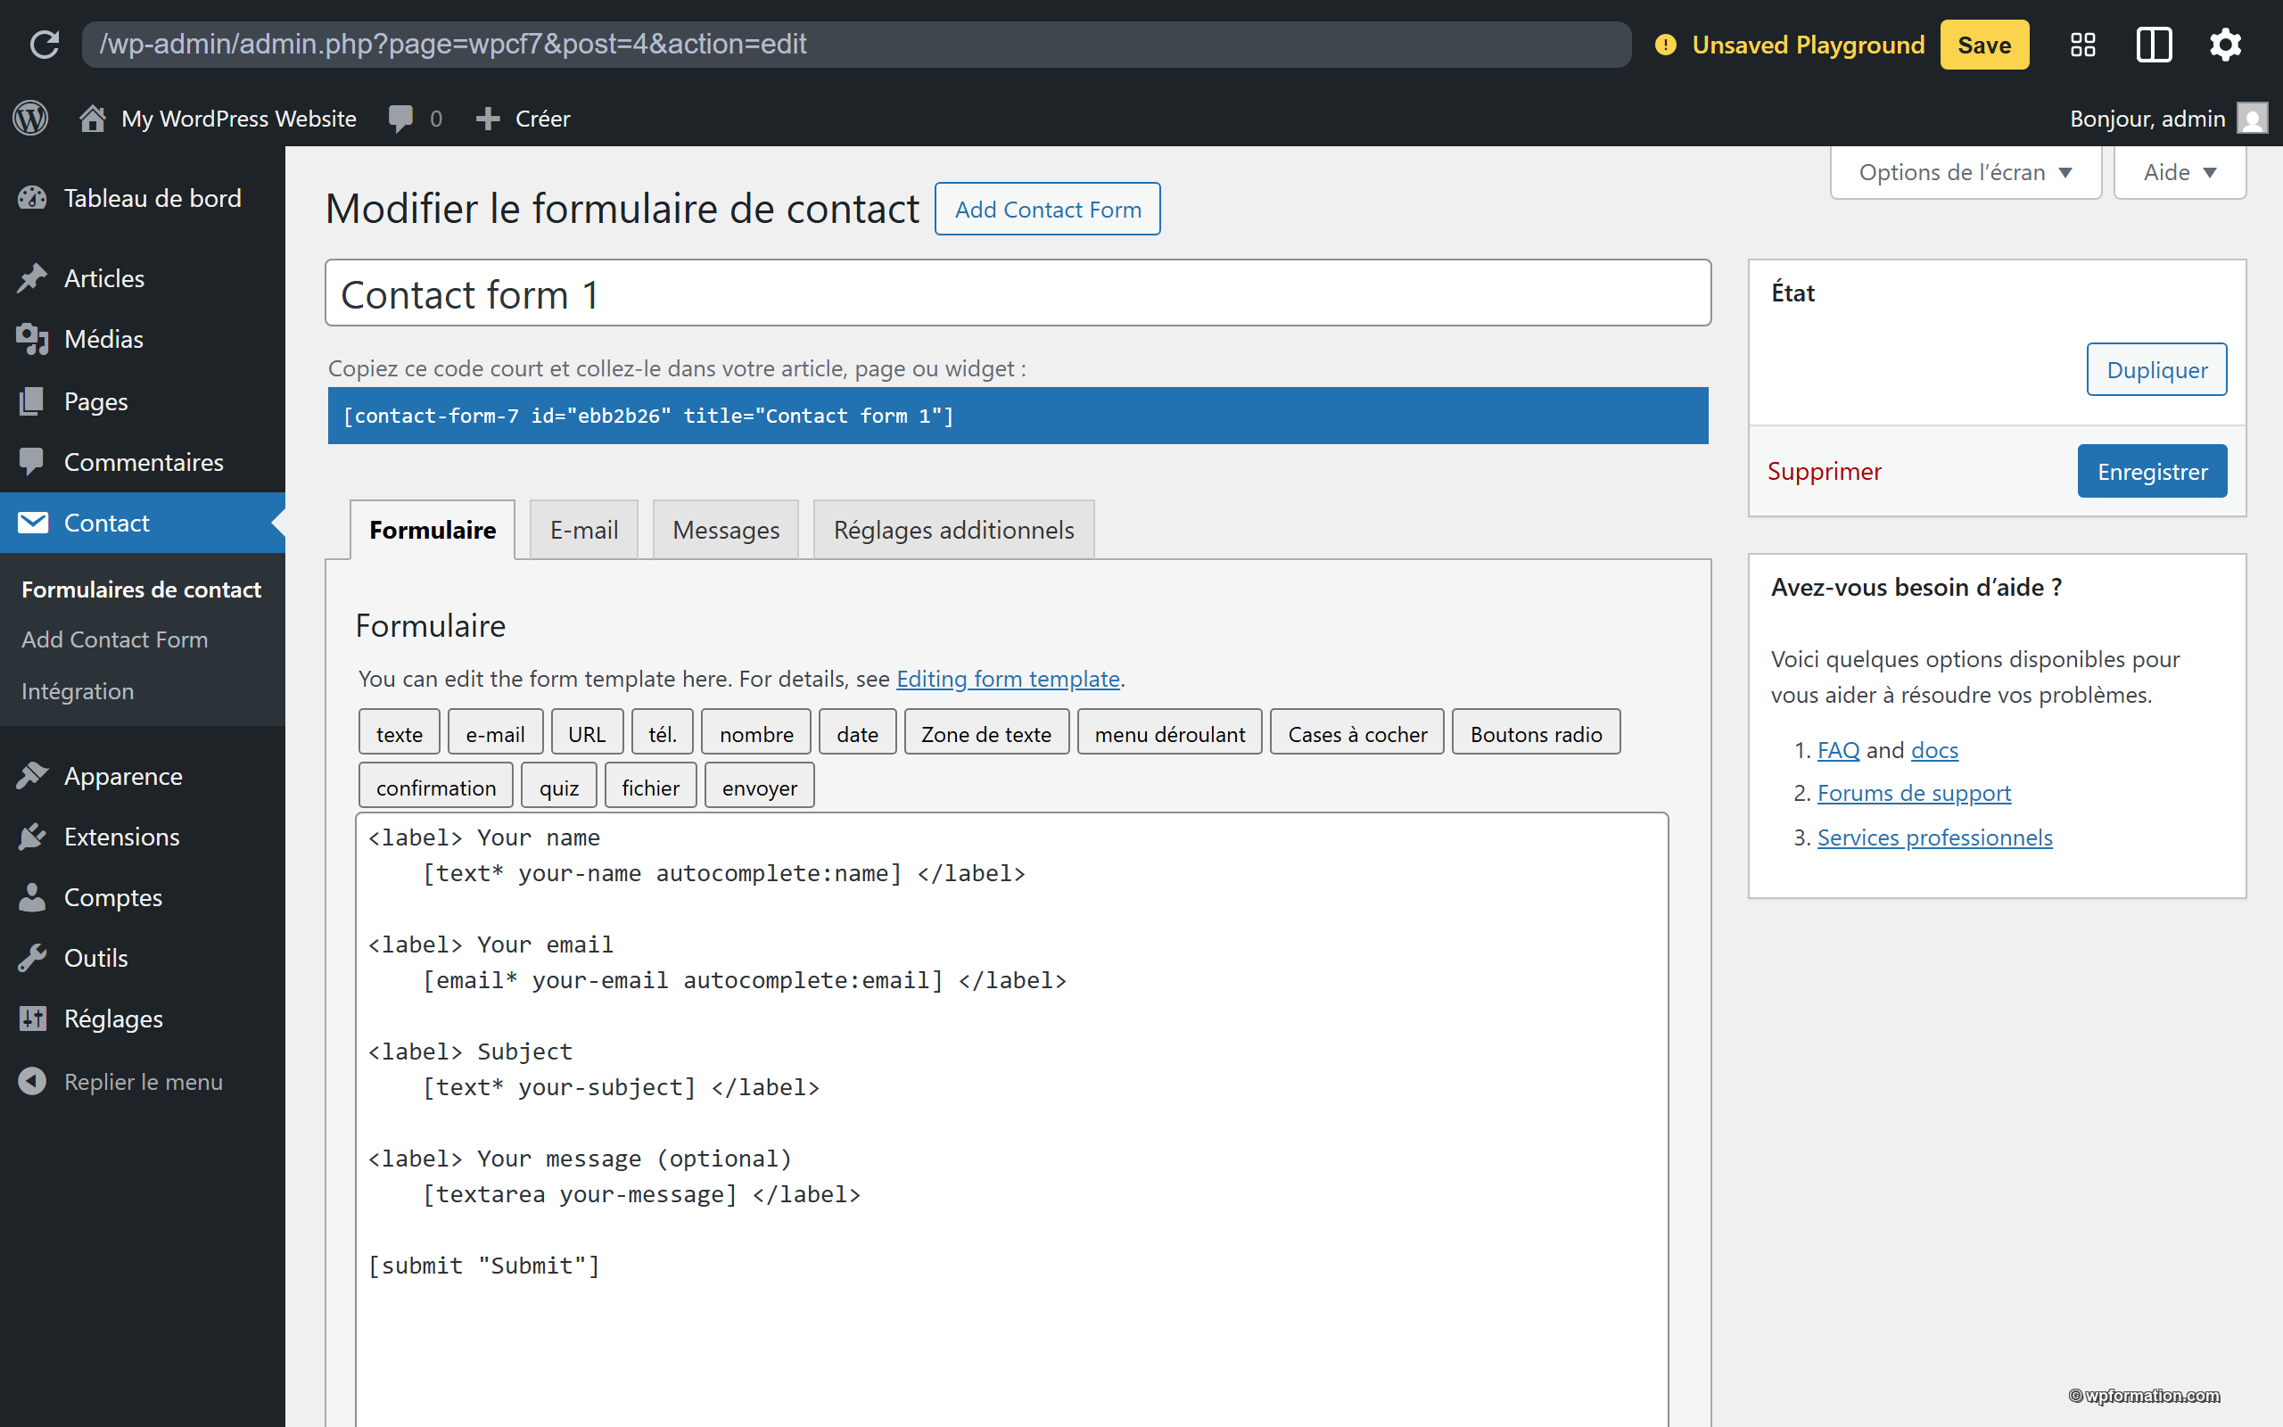Open the Editing form template link
This screenshot has width=2283, height=1427.
[x=1008, y=679]
